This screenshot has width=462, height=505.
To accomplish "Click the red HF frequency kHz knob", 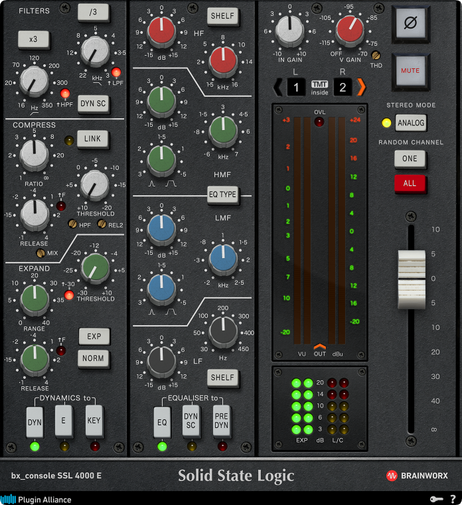I will pos(223,61).
